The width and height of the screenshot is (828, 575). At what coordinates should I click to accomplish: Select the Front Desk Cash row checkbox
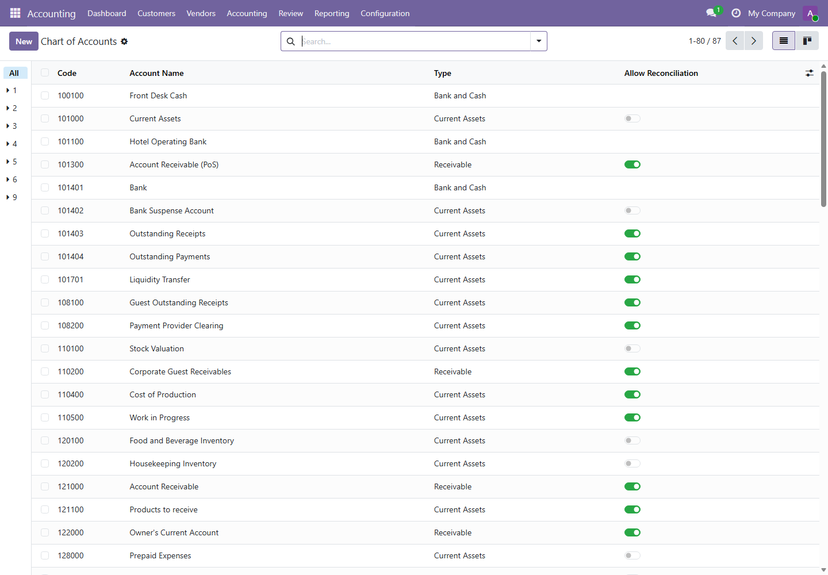click(45, 95)
